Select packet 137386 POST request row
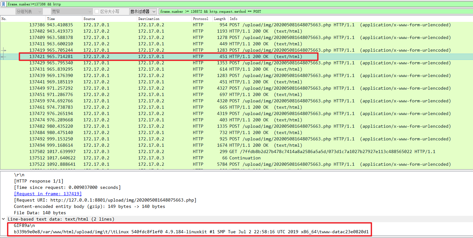Screen dimensions: 473x238 point(222,25)
